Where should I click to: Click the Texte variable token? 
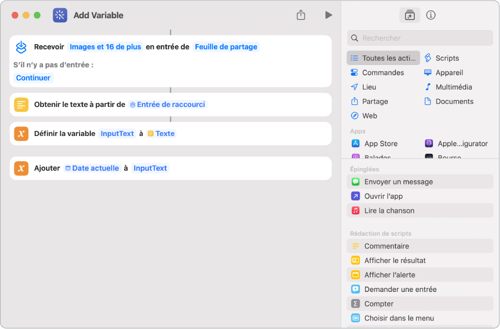[161, 133]
